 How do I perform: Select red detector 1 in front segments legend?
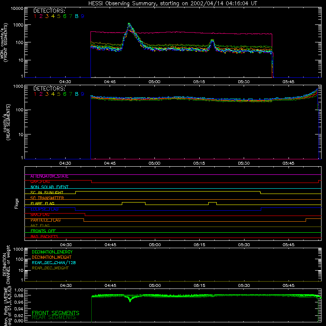[35, 16]
